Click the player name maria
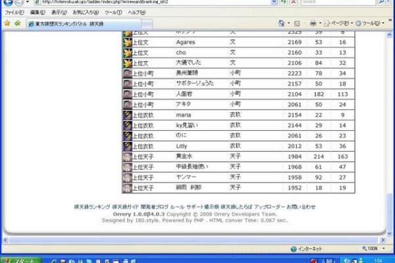 [184, 115]
